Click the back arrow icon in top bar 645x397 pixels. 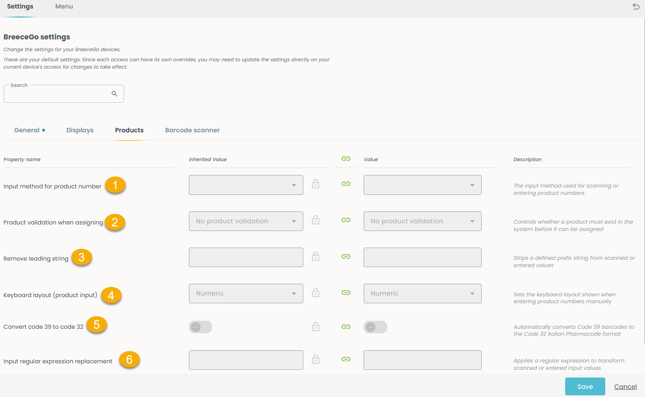coord(636,6)
